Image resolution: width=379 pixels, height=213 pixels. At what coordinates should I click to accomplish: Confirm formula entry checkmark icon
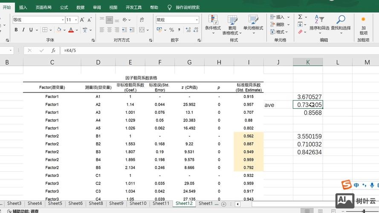[42, 50]
